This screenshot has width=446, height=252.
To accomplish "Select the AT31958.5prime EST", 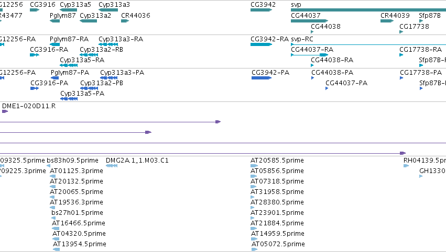I will (252, 197).
